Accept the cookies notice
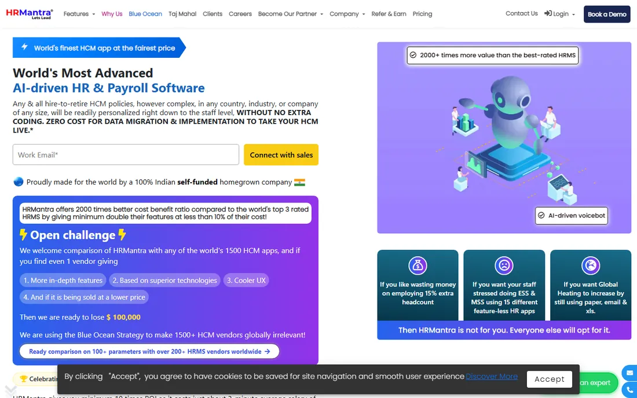The image size is (637, 398). pos(549,379)
